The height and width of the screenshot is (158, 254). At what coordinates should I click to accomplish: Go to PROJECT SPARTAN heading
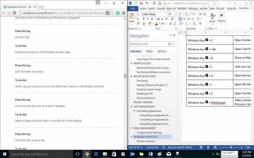pos(143,102)
